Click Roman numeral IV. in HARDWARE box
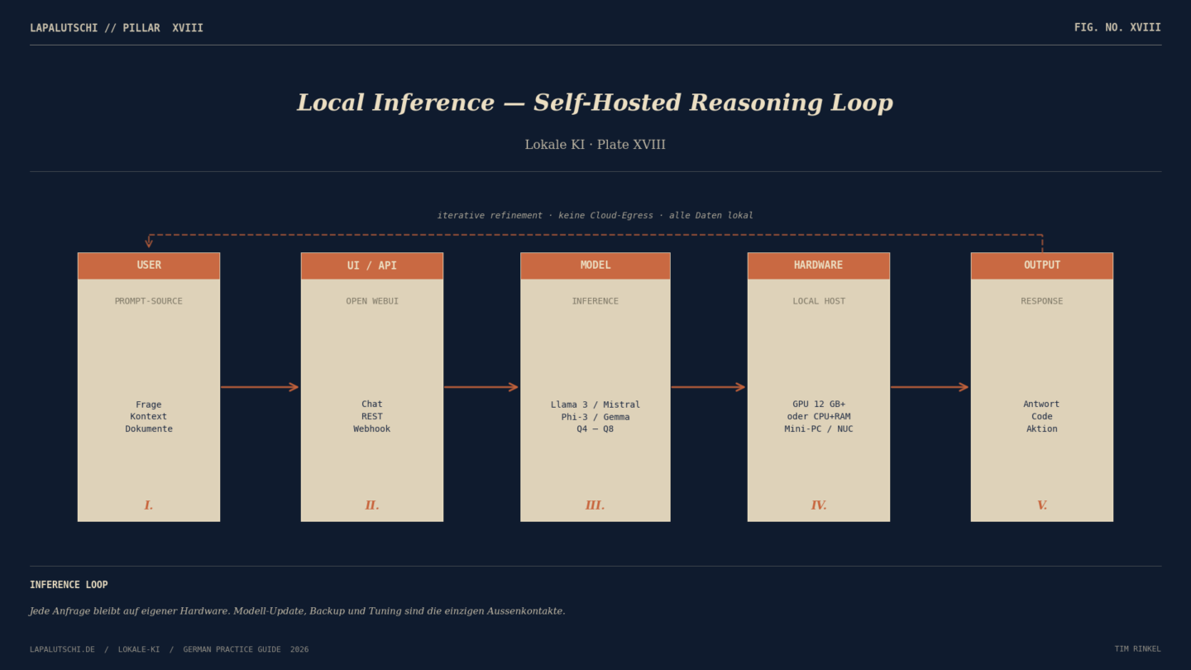This screenshot has width=1191, height=670. (x=819, y=505)
